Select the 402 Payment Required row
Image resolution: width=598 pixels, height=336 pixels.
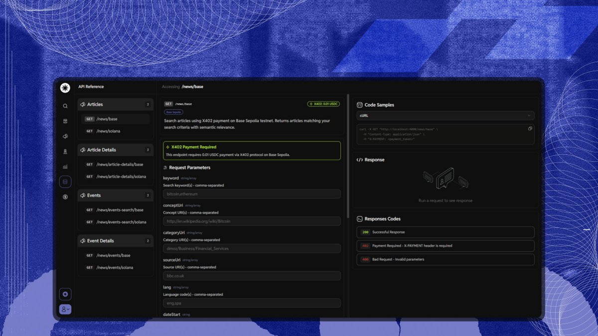tap(446, 245)
